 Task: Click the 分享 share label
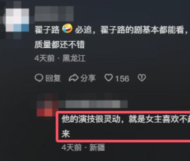click(x=88, y=78)
